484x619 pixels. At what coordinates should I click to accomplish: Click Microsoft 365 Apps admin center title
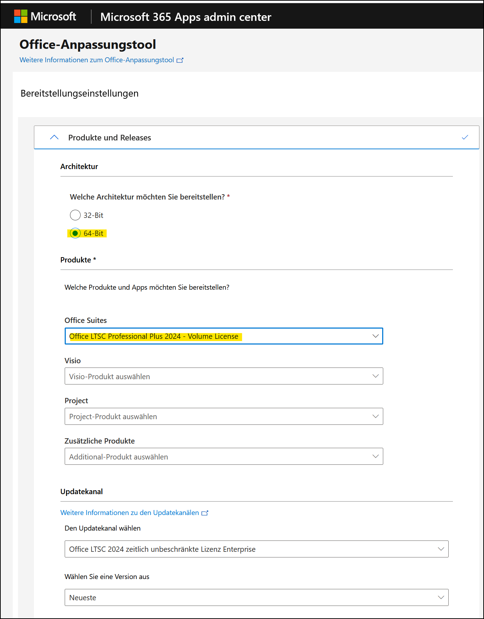pos(186,17)
